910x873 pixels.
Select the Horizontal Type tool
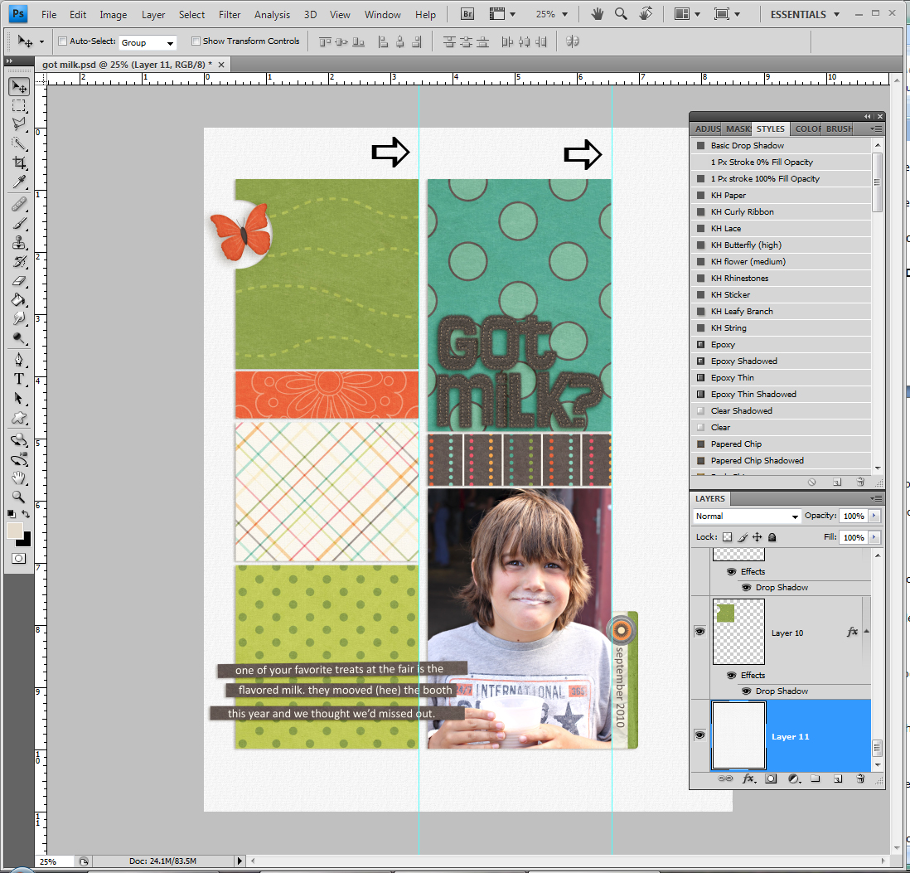pos(18,379)
